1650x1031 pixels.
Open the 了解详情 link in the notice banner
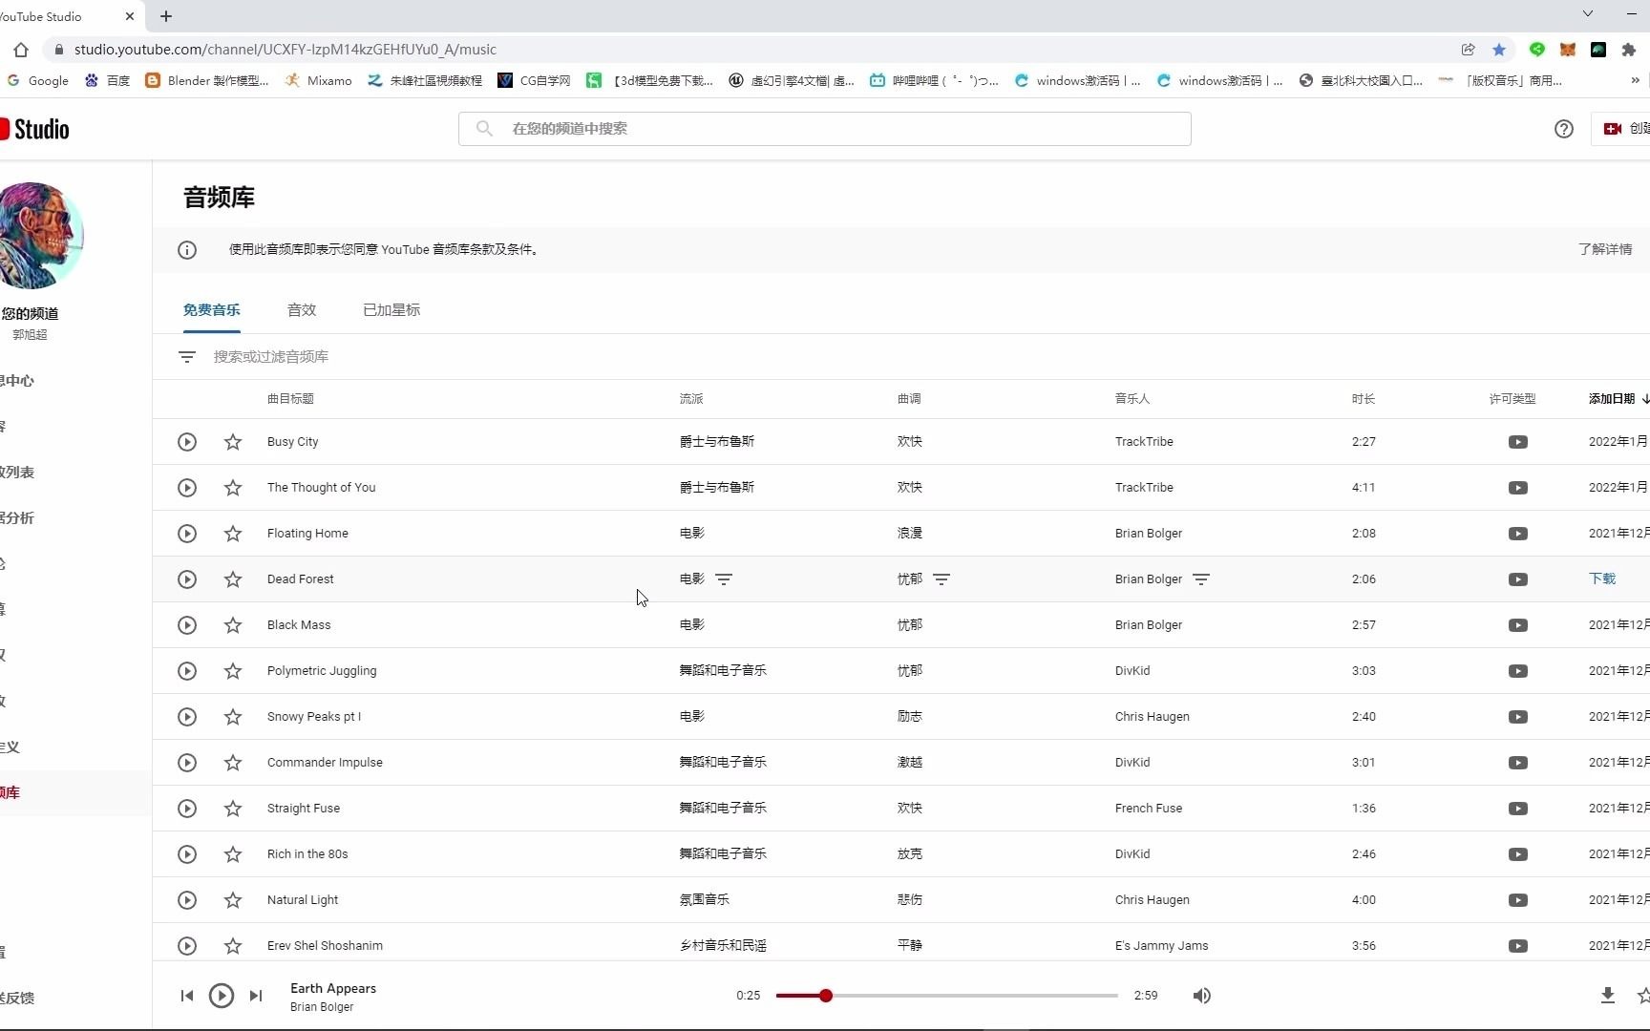point(1605,249)
